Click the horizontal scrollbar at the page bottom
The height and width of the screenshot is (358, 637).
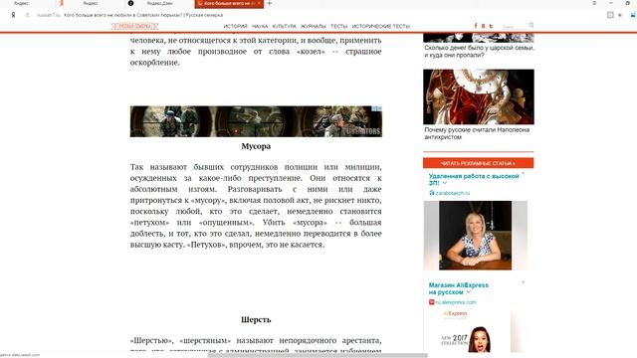pos(318,356)
